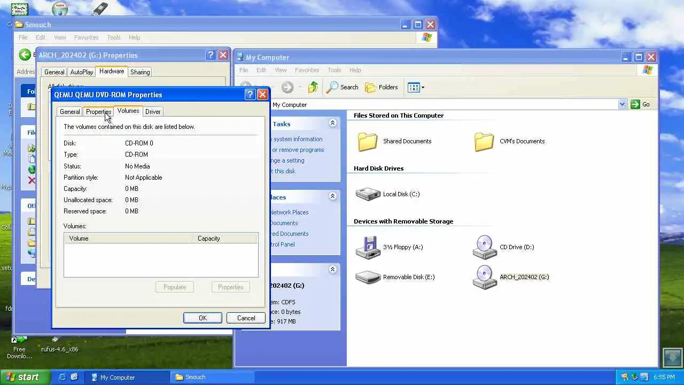Select the CD Drive (D:) icon
The height and width of the screenshot is (385, 684).
485,247
